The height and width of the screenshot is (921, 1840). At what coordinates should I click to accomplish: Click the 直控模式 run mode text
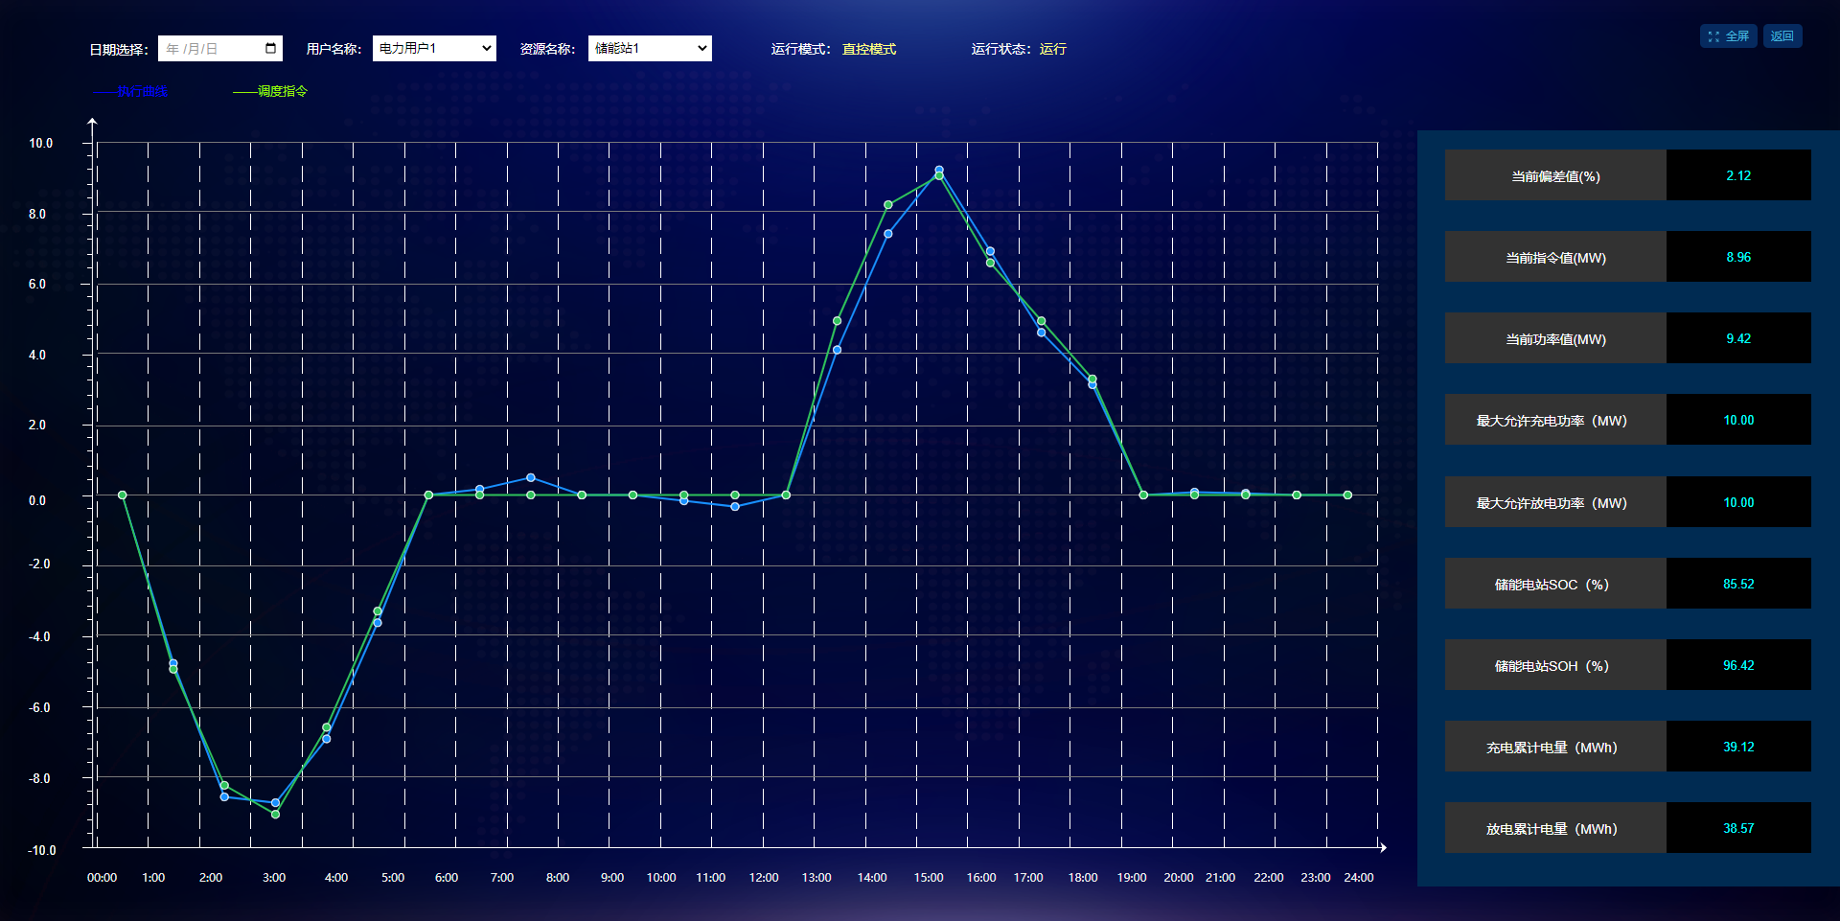pyautogui.click(x=868, y=50)
